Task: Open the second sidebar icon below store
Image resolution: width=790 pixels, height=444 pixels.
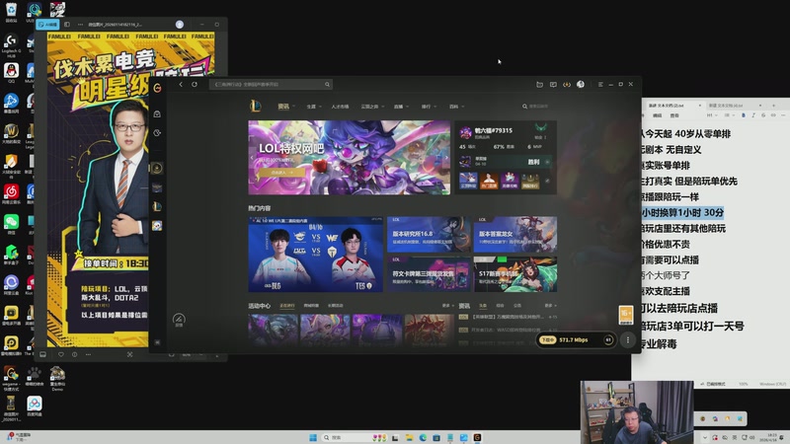Action: tap(157, 133)
